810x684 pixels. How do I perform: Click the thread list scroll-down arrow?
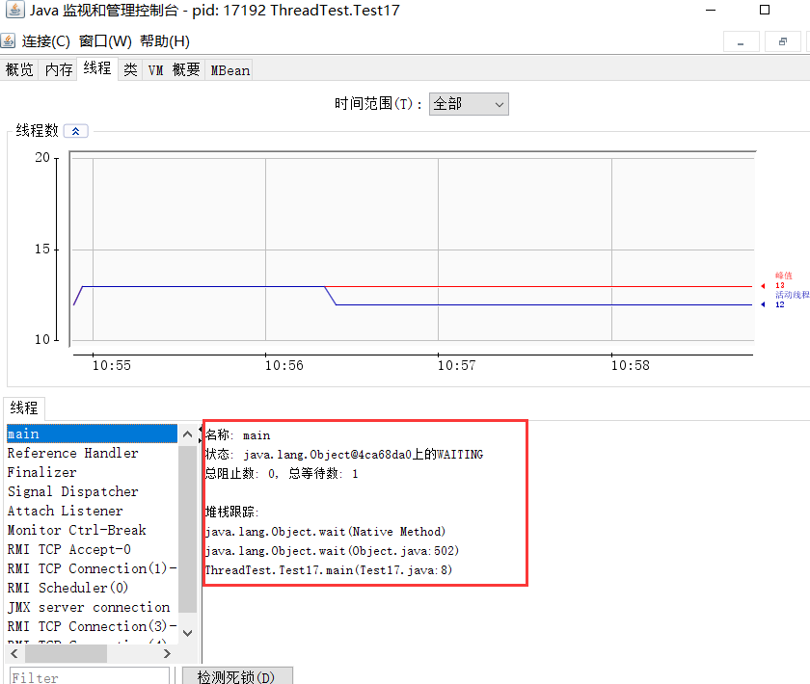pyautogui.click(x=187, y=633)
